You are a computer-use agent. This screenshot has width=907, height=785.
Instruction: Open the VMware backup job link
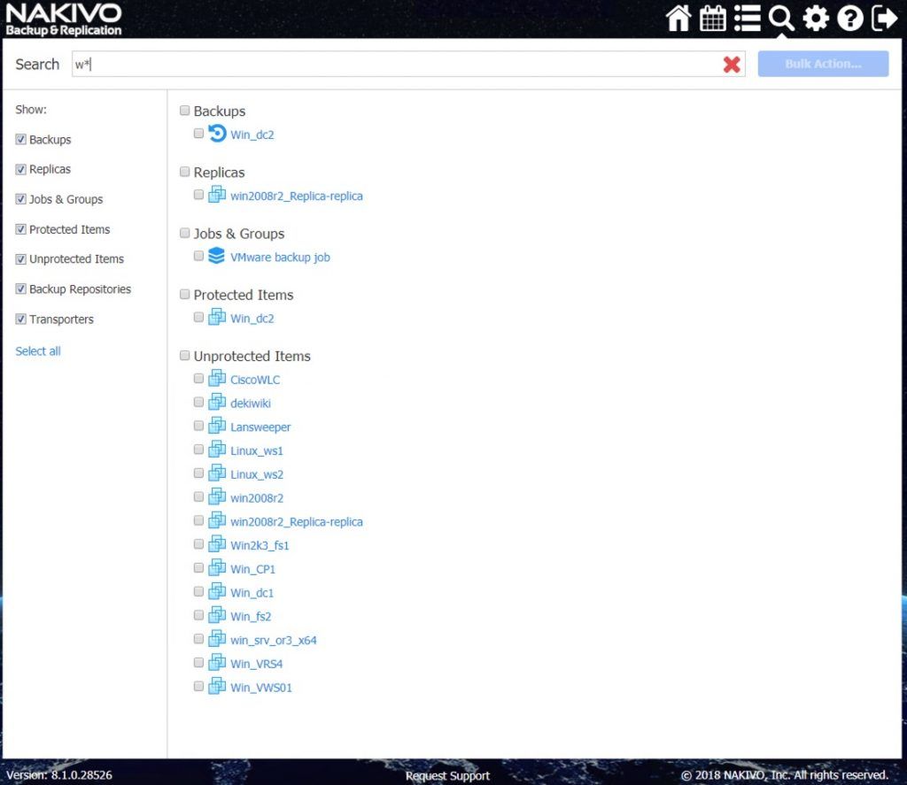280,258
